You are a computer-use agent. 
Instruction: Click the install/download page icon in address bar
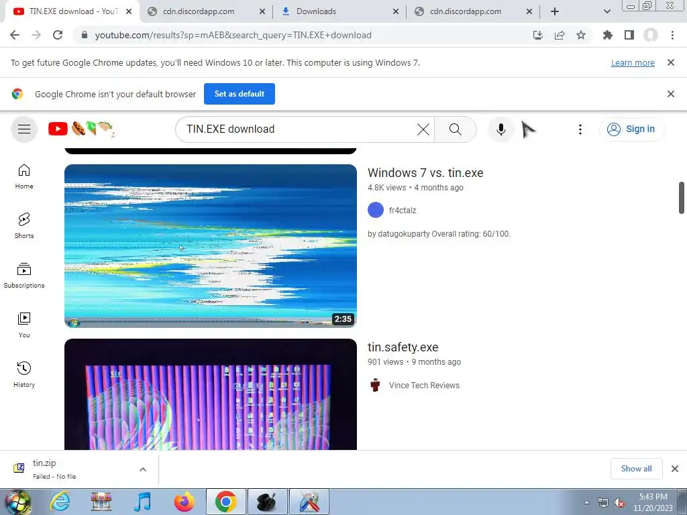point(537,35)
